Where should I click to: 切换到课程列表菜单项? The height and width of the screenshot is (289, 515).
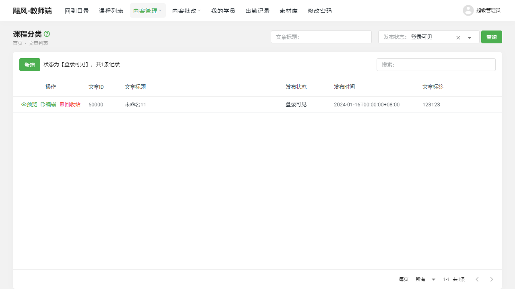(111, 10)
